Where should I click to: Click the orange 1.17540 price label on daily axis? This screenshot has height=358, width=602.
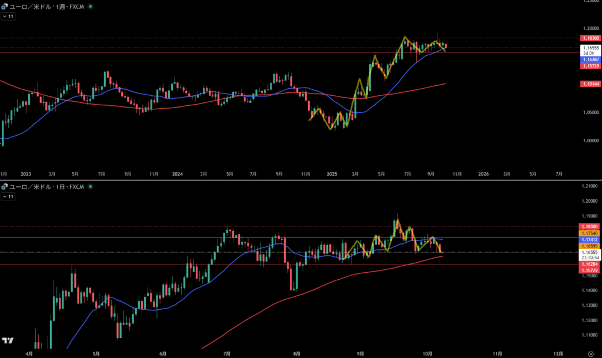(x=590, y=233)
